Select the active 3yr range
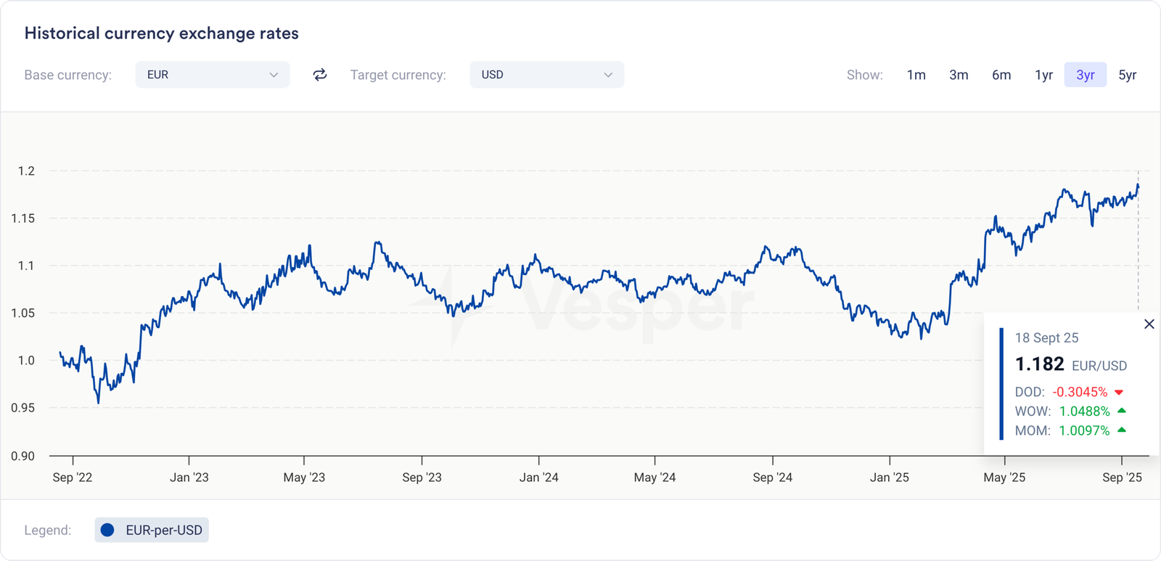Image resolution: width=1161 pixels, height=561 pixels. [x=1085, y=75]
